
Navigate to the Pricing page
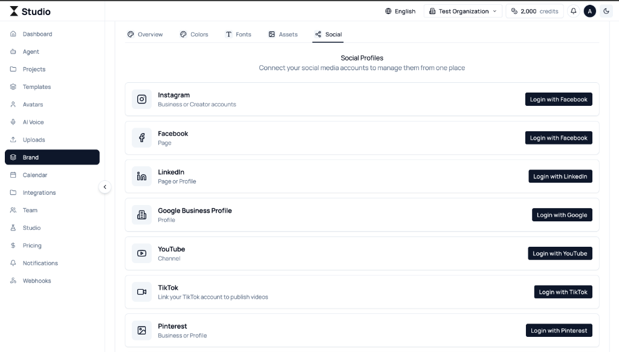pyautogui.click(x=31, y=246)
